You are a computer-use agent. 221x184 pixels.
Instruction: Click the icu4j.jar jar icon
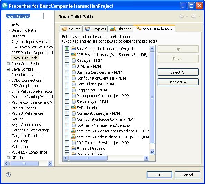point(74,125)
